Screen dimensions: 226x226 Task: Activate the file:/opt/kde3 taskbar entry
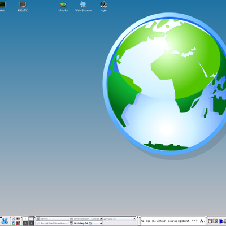(53, 223)
